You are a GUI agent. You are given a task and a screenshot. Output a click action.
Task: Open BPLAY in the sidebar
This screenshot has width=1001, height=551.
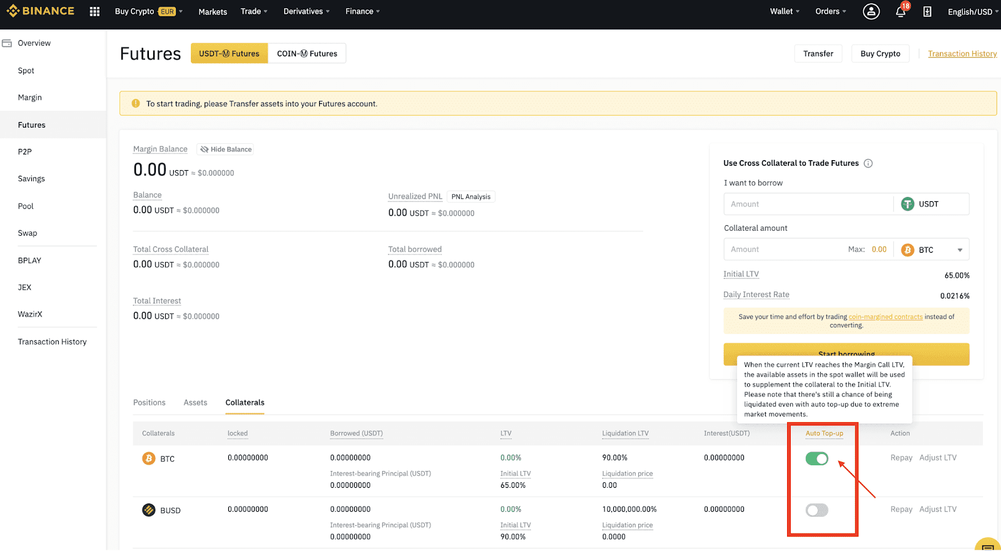pyautogui.click(x=29, y=261)
